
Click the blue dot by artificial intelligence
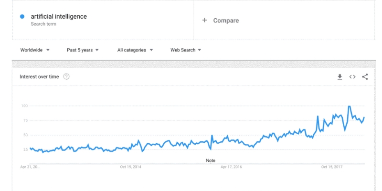tap(22, 17)
